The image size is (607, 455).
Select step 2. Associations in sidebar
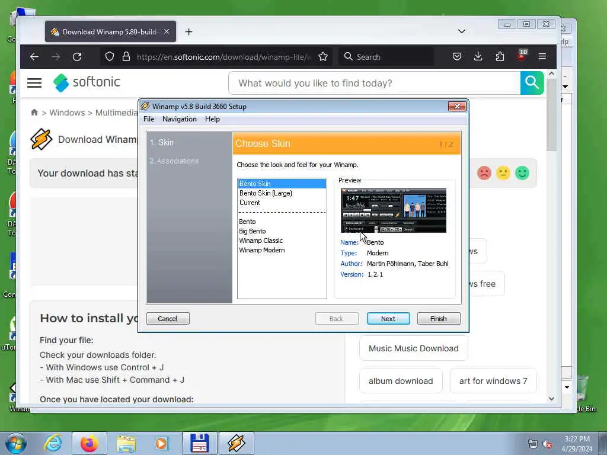coord(174,161)
